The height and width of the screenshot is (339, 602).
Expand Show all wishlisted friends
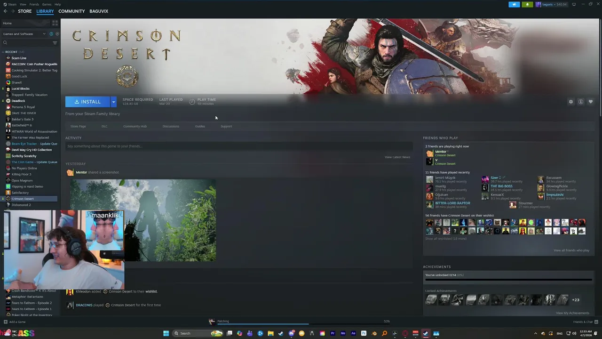pos(446,239)
